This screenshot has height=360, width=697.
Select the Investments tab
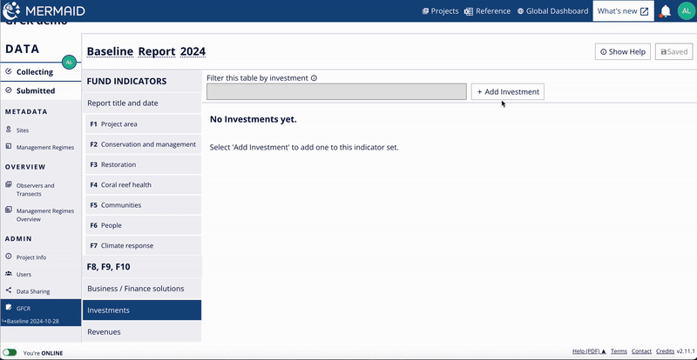point(142,310)
